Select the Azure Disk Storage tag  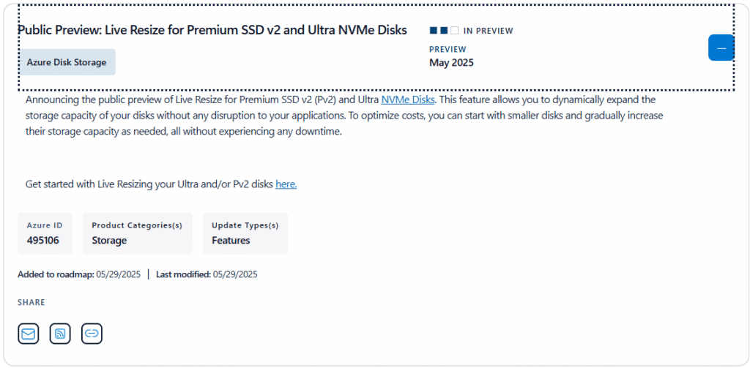click(67, 62)
